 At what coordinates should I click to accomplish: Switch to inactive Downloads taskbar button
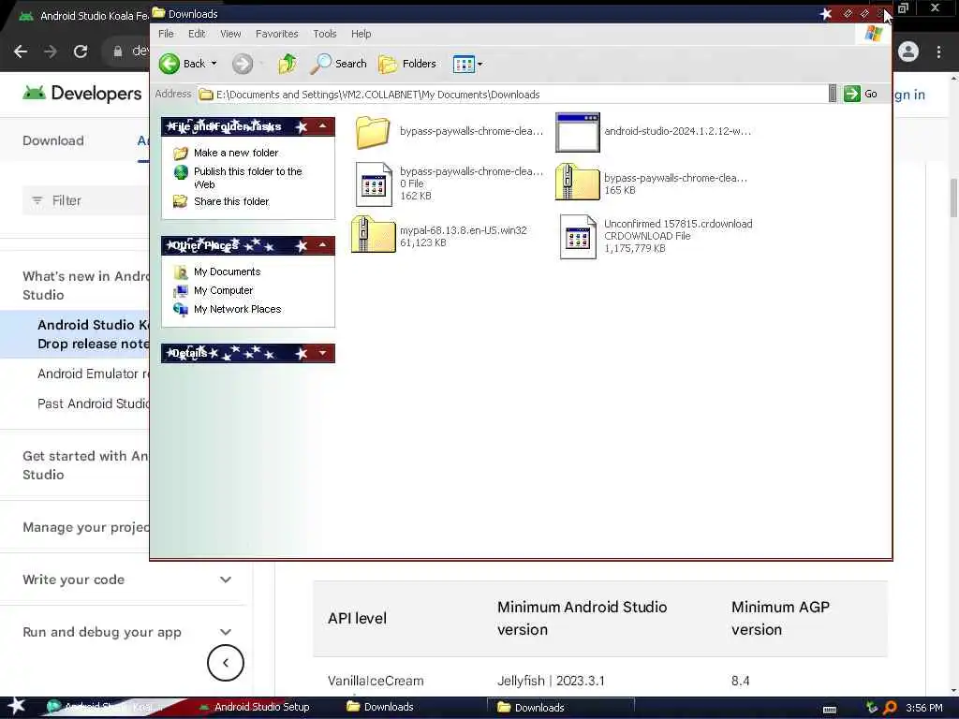coord(380,707)
